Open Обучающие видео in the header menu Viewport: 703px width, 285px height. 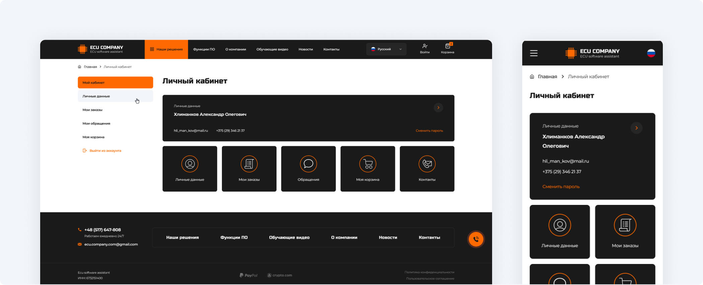272,49
